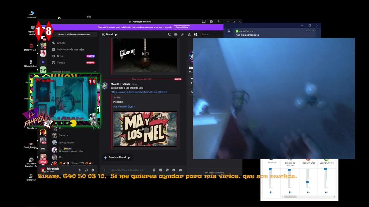Open the Tienda section
This screenshot has width=369, height=207.
74,63
